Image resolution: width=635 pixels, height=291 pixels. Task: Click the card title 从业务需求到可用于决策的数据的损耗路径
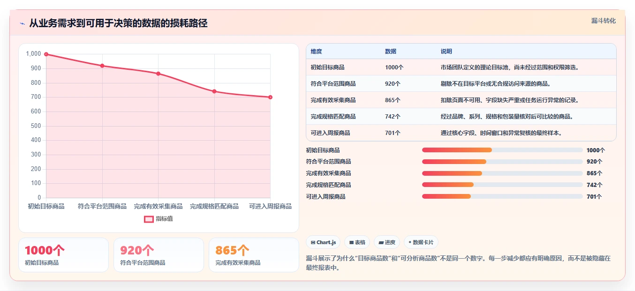tap(118, 23)
